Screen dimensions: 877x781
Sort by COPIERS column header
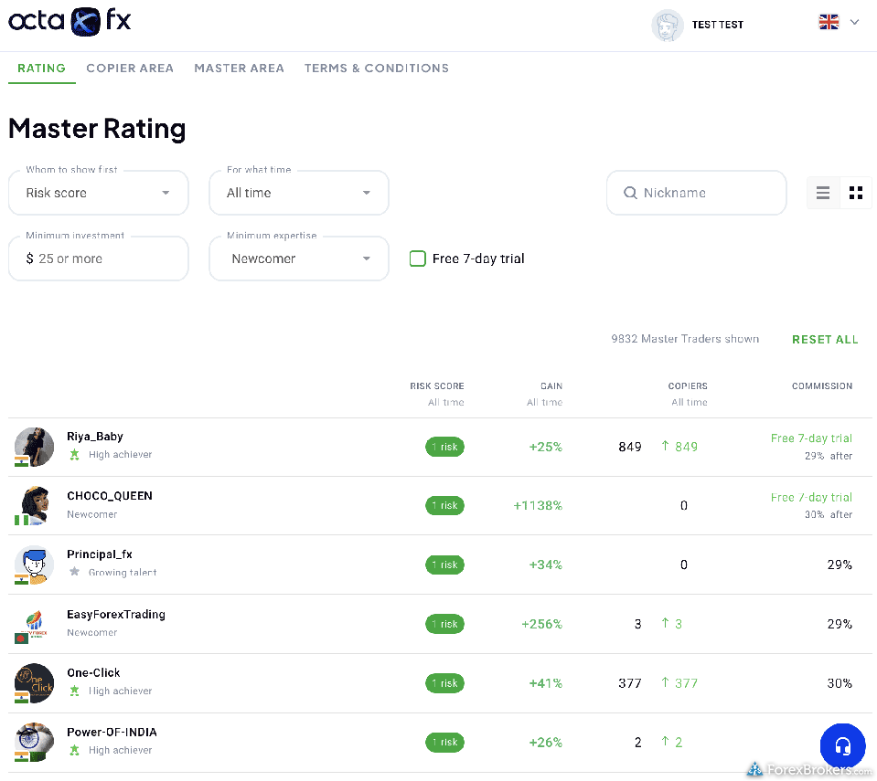point(688,386)
